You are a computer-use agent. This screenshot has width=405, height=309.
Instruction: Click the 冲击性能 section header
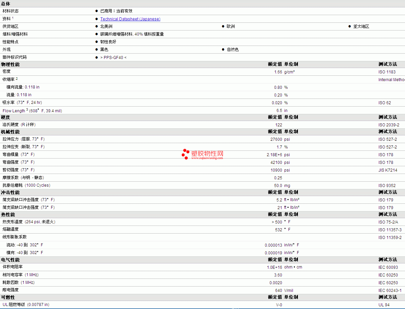[10, 192]
